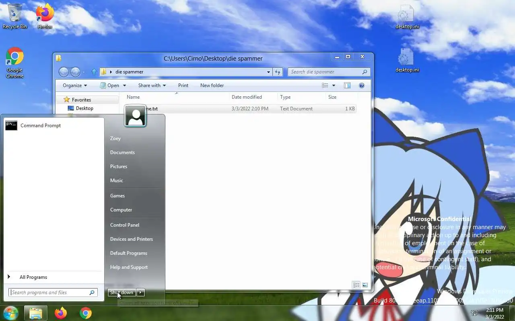Viewport: 515px width, 321px height.
Task: Refresh the die spammer folder view
Action: (x=278, y=72)
